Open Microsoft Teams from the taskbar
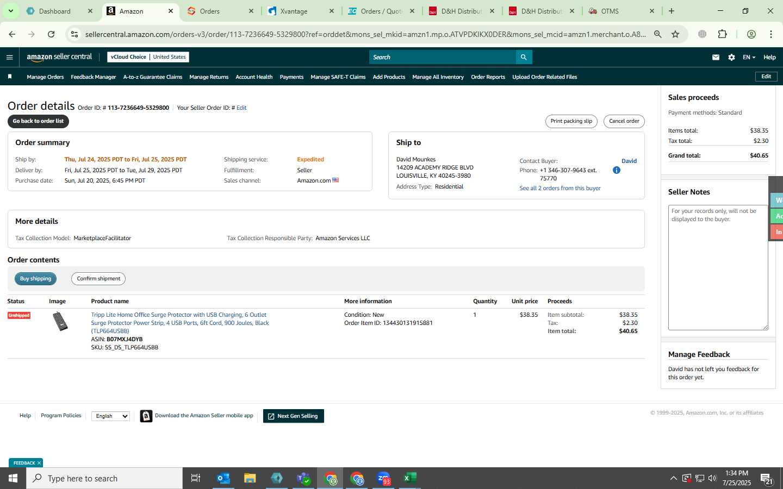 click(303, 478)
